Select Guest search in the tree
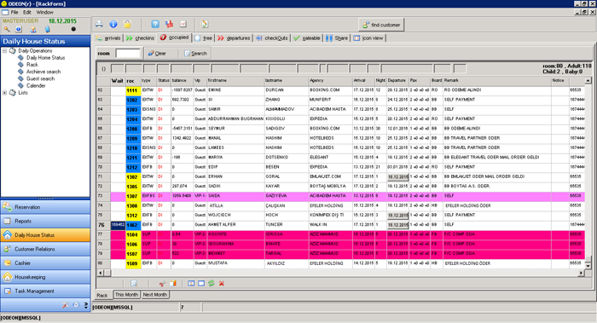597x323 pixels. tap(40, 78)
